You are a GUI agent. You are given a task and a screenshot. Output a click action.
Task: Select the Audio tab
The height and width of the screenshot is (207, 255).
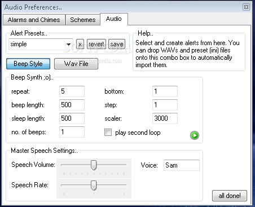pos(114,19)
